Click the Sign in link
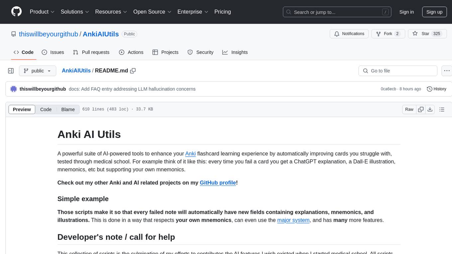 click(406, 12)
